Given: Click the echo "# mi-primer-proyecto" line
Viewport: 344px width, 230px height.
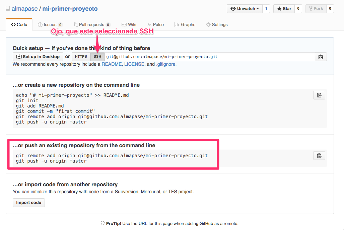Looking at the screenshot, I should [x=72, y=95].
